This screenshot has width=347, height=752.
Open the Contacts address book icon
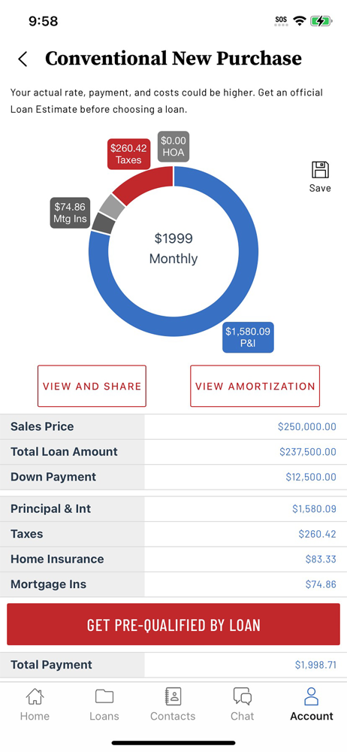[x=173, y=696]
